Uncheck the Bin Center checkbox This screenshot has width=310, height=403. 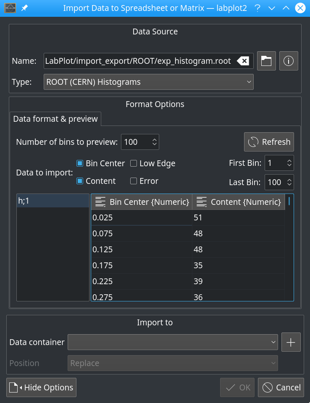pyautogui.click(x=80, y=163)
